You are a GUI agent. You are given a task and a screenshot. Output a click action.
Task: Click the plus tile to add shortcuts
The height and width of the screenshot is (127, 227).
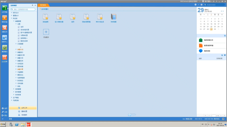[x=46, y=32]
